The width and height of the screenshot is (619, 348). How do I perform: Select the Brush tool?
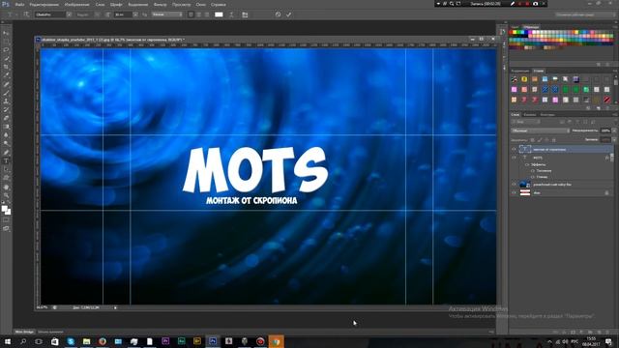coord(6,93)
